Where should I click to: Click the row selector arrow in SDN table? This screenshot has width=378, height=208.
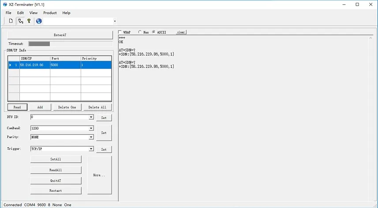click(11, 65)
